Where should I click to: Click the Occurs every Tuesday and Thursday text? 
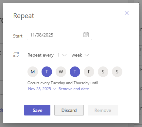tap(63, 83)
